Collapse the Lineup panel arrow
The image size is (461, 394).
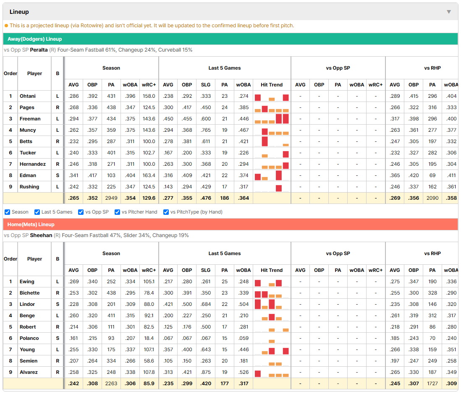pos(449,12)
